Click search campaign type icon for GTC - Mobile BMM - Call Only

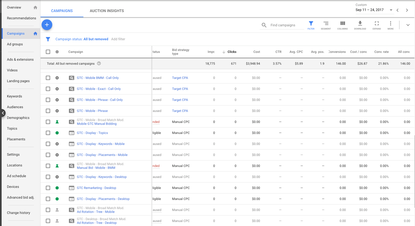72,78
